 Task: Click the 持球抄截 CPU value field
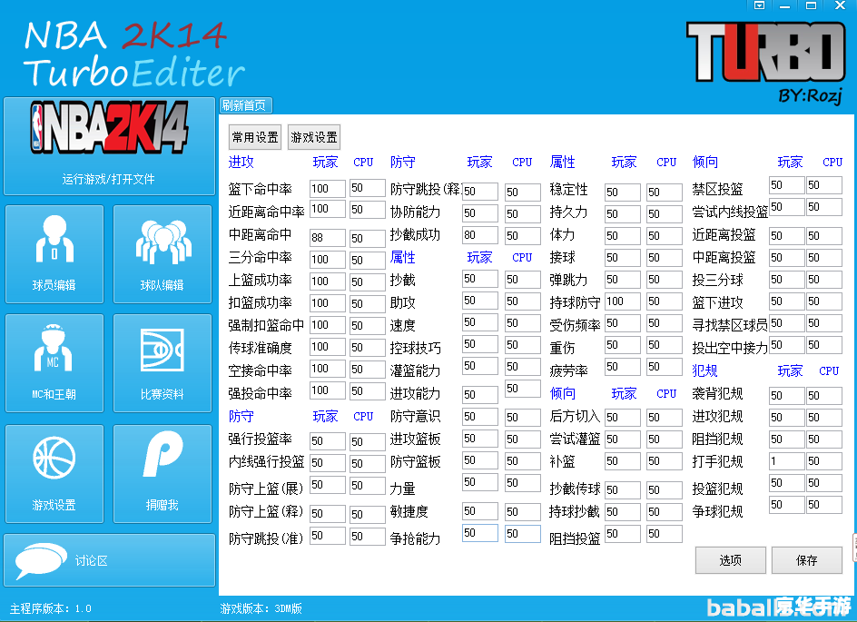tap(665, 511)
